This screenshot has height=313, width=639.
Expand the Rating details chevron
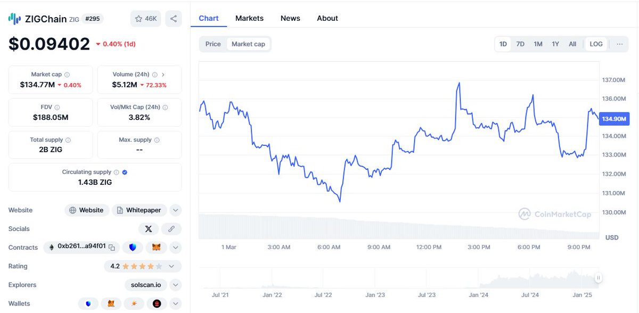point(171,266)
